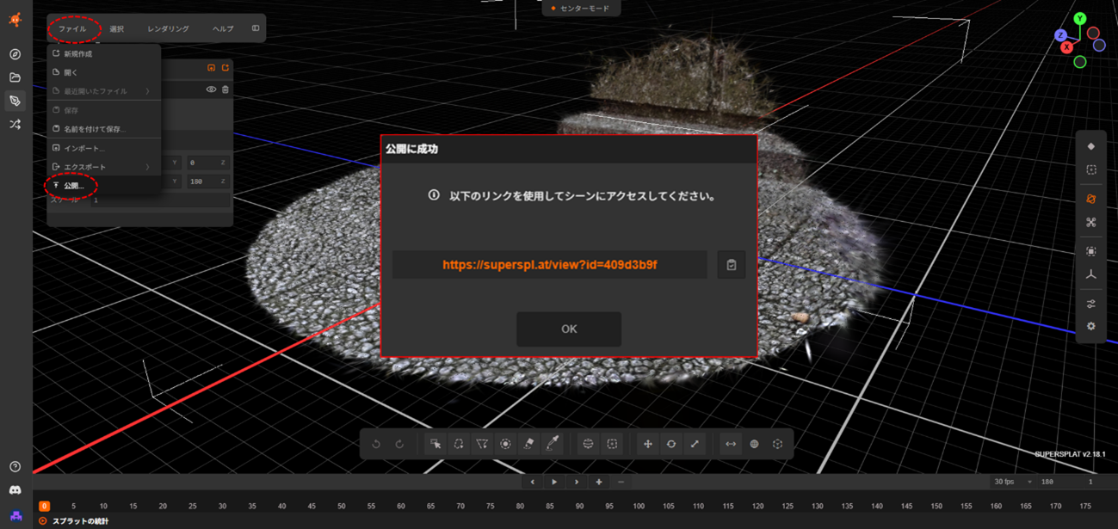This screenshot has width=1118, height=529.
Task: Click the Undo icon in the bottom toolbar
Action: (377, 444)
